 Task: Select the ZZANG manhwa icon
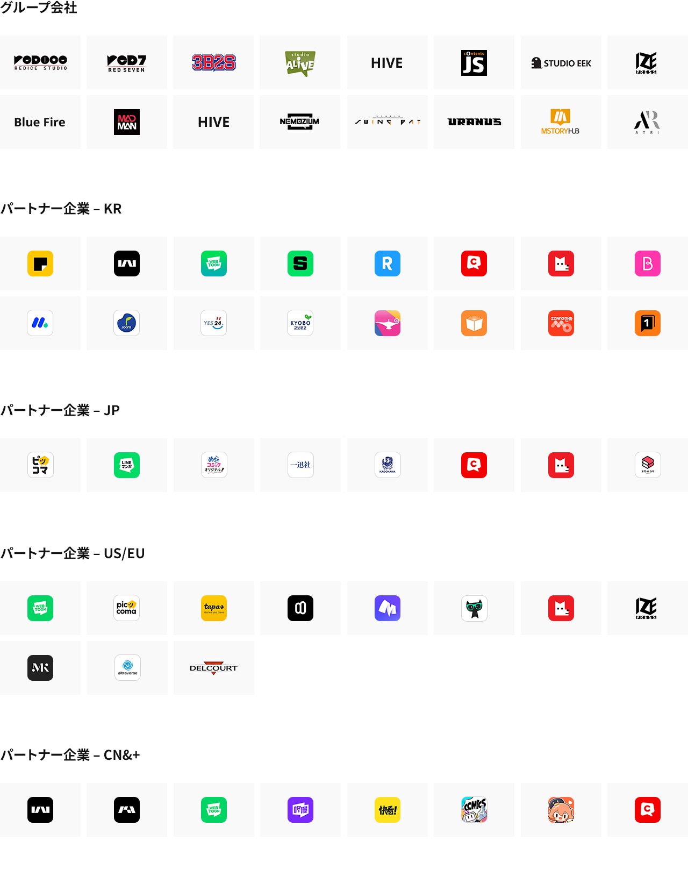(561, 323)
